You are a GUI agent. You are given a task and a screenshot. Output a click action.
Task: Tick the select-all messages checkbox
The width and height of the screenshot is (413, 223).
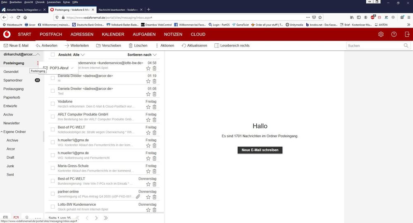53,55
